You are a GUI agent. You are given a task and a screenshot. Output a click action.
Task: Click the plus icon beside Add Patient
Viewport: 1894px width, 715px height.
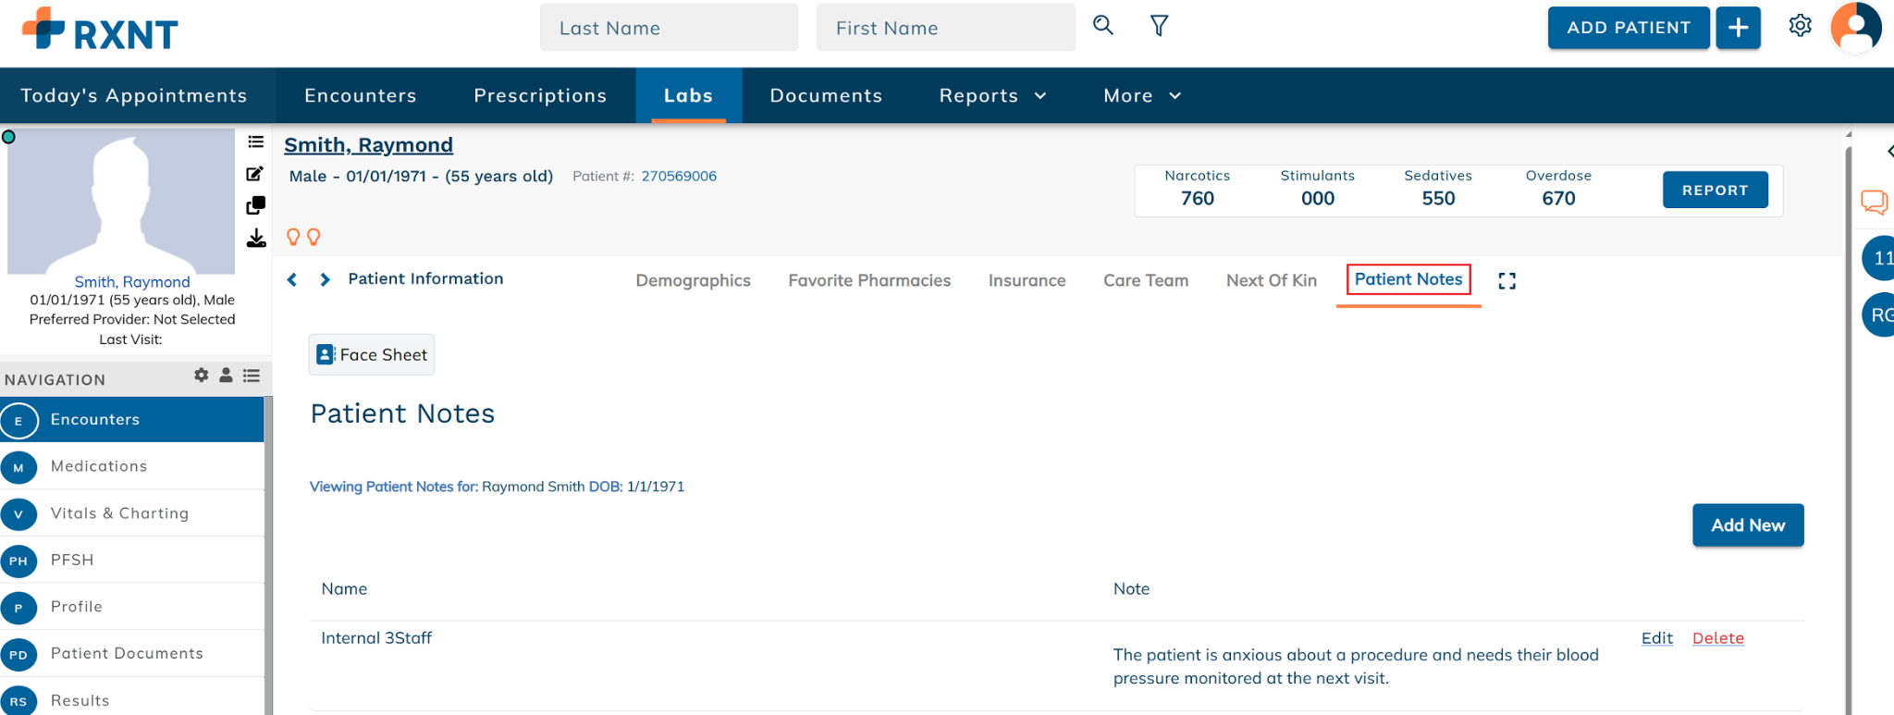[x=1738, y=28]
